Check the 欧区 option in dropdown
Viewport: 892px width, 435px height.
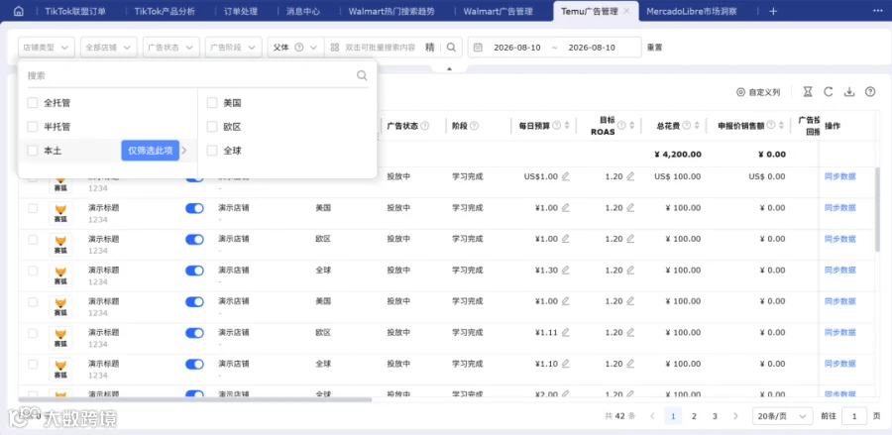point(212,127)
